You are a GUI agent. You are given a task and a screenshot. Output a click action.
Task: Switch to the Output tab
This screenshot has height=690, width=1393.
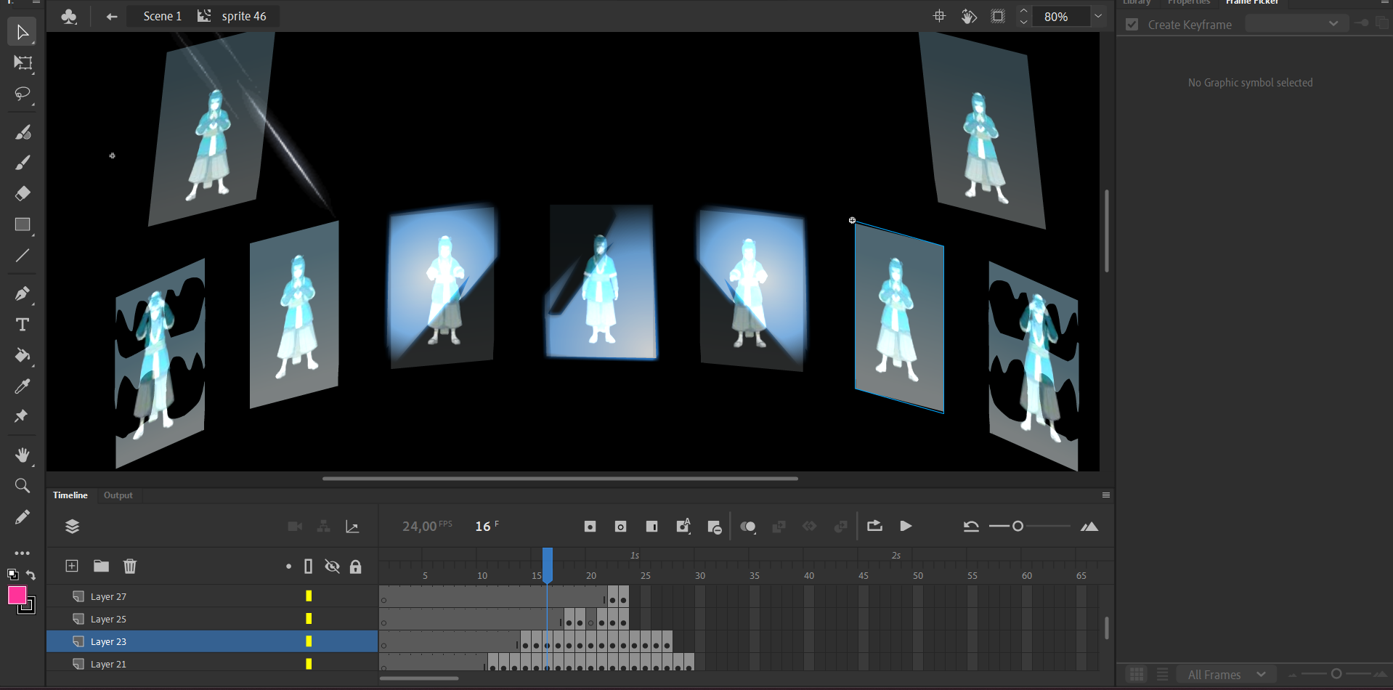pos(118,495)
